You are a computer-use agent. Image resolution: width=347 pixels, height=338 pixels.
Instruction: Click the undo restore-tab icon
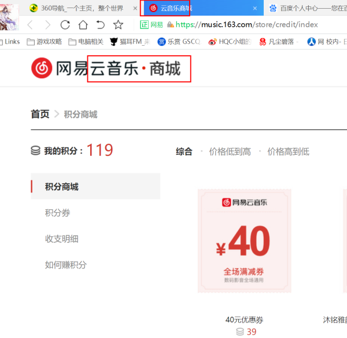point(100,25)
